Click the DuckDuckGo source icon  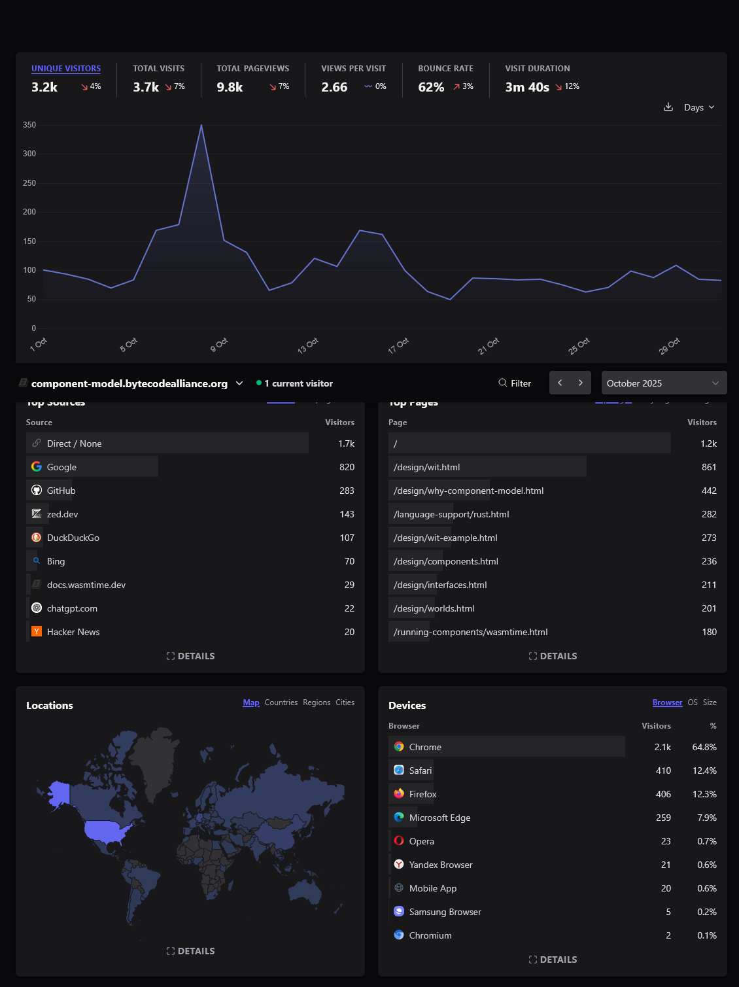(x=37, y=538)
